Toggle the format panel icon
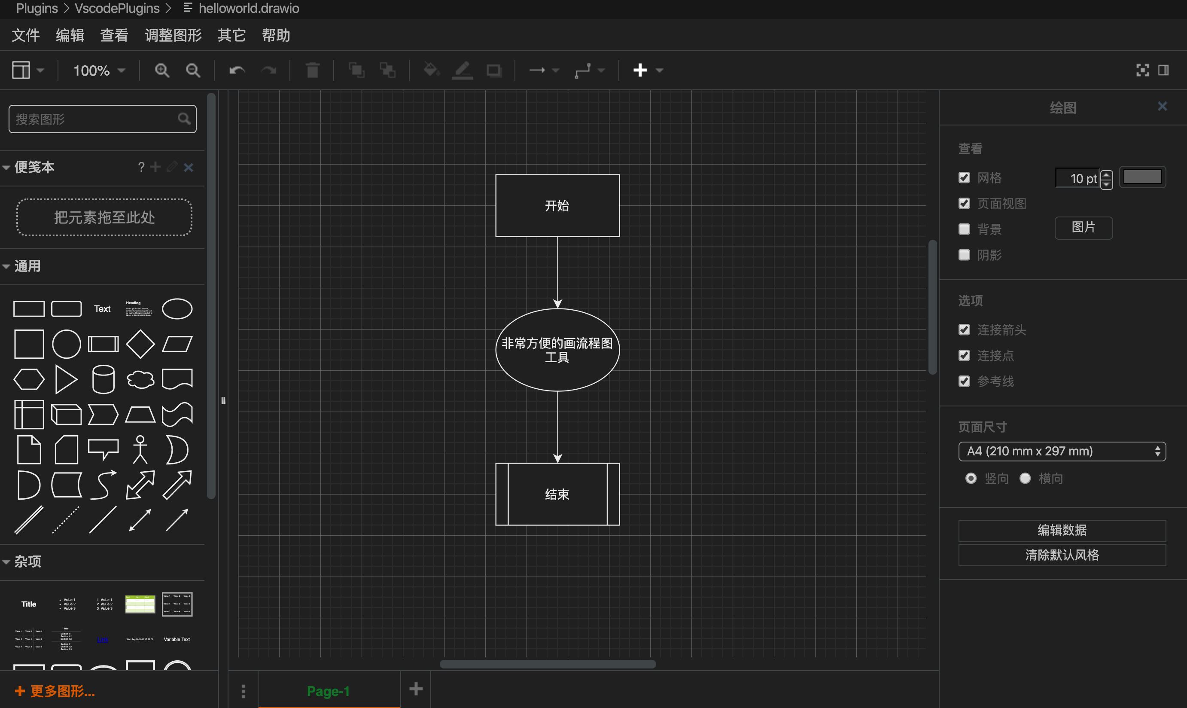 (x=1163, y=70)
